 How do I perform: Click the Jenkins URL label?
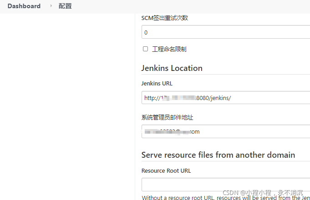point(157,83)
